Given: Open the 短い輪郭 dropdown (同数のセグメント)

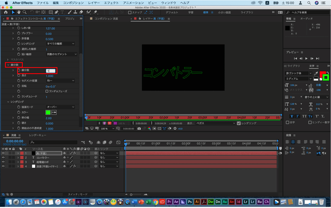Looking at the screenshot, I should (62, 54).
